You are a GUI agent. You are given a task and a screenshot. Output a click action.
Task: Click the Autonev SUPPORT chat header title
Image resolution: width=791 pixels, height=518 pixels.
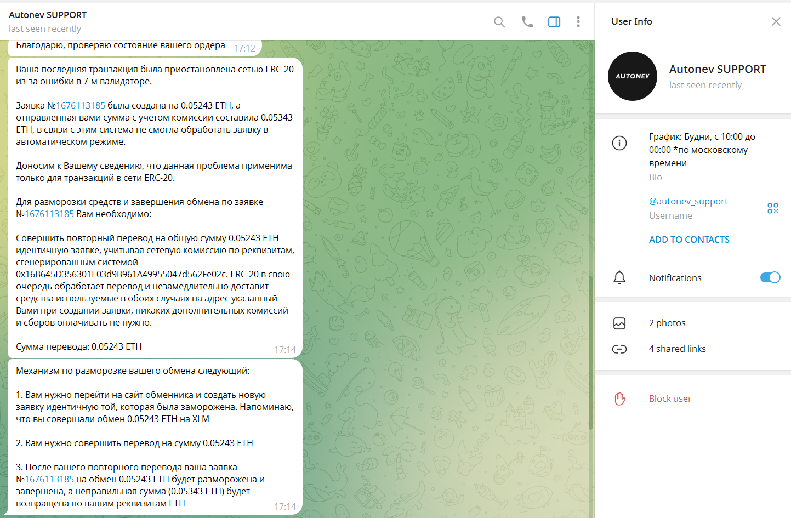(x=48, y=15)
